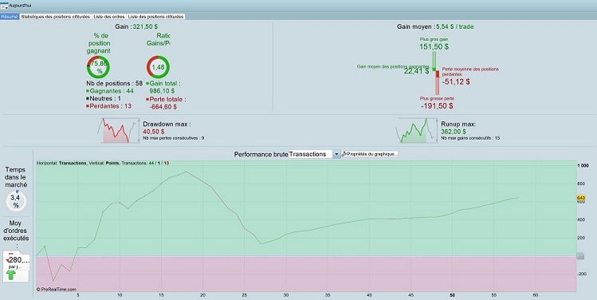The height and width of the screenshot is (300, 597).
Task: Click the green up arrow under executed orders
Action: [x=11, y=274]
